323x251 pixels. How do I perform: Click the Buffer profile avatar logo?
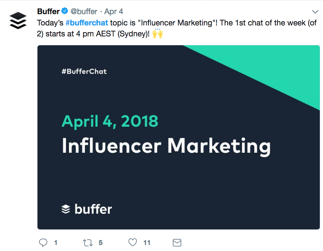coord(18,20)
